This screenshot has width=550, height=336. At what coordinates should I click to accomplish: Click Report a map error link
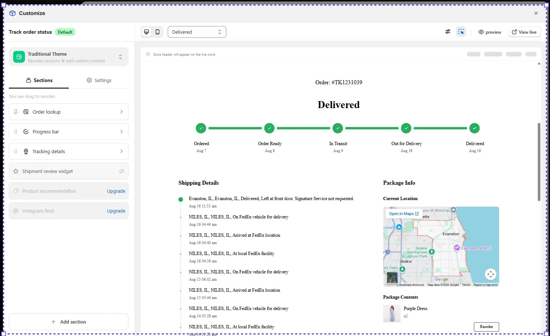[486, 285]
